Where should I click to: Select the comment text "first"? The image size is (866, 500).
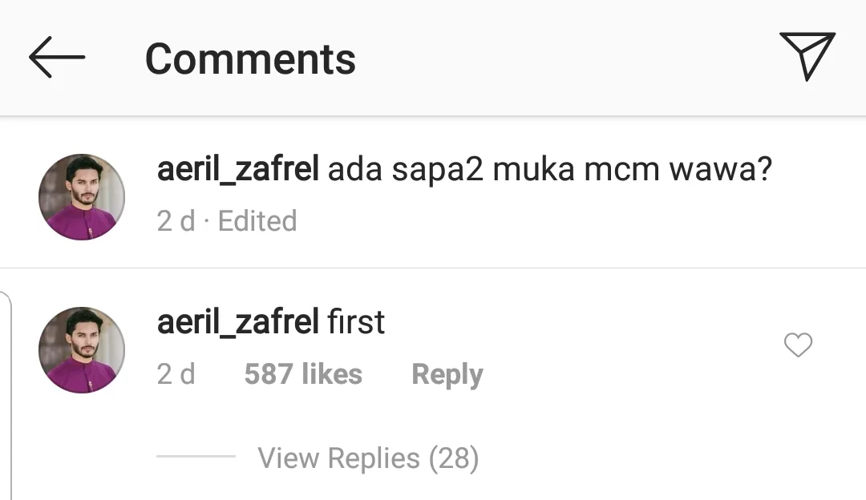click(x=357, y=323)
